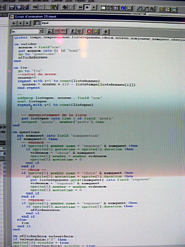Viewport: 185px width, 247px height.
Task: Open the Paint window brush icon
Action: point(139,9)
